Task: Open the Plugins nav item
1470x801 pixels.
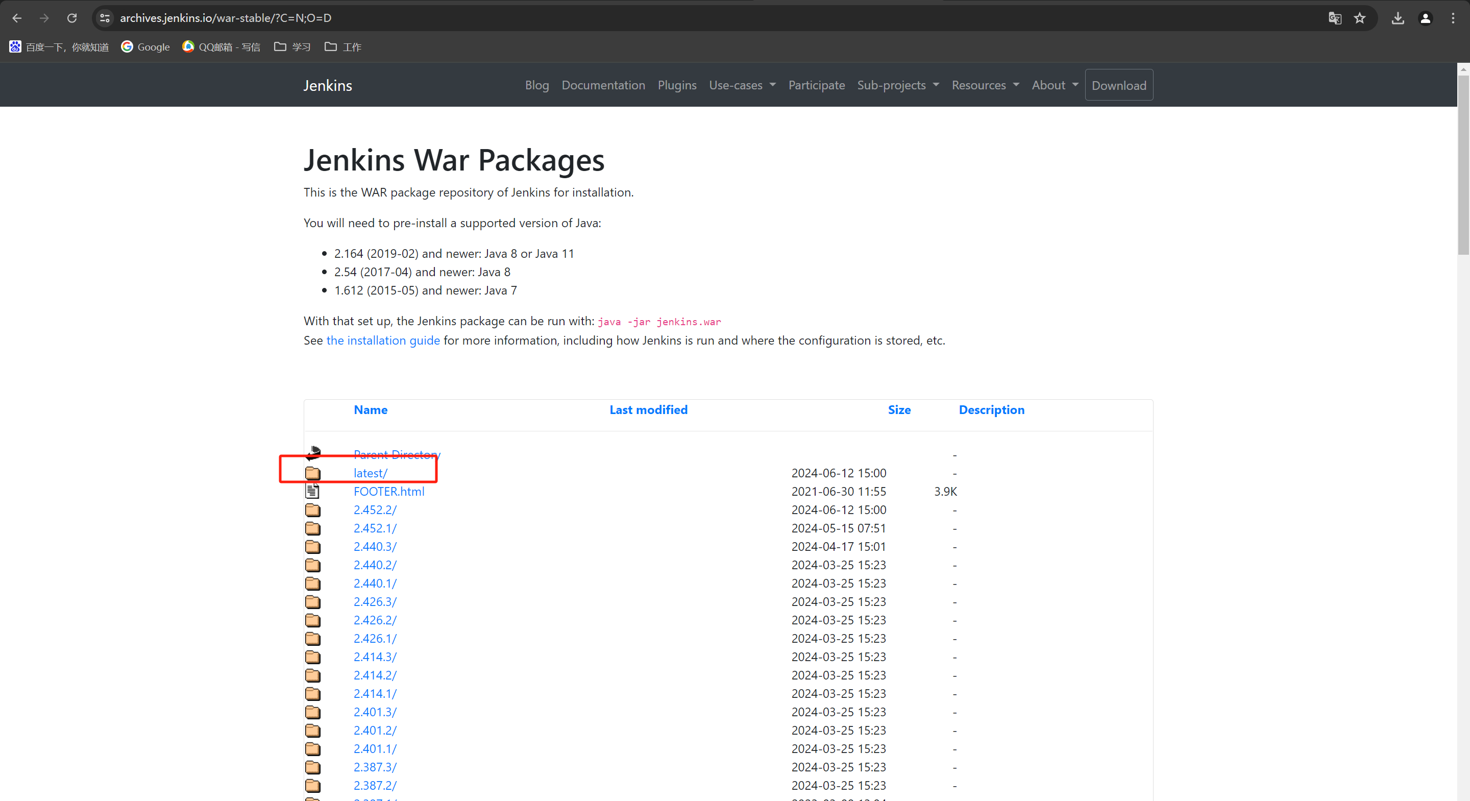Action: [677, 85]
